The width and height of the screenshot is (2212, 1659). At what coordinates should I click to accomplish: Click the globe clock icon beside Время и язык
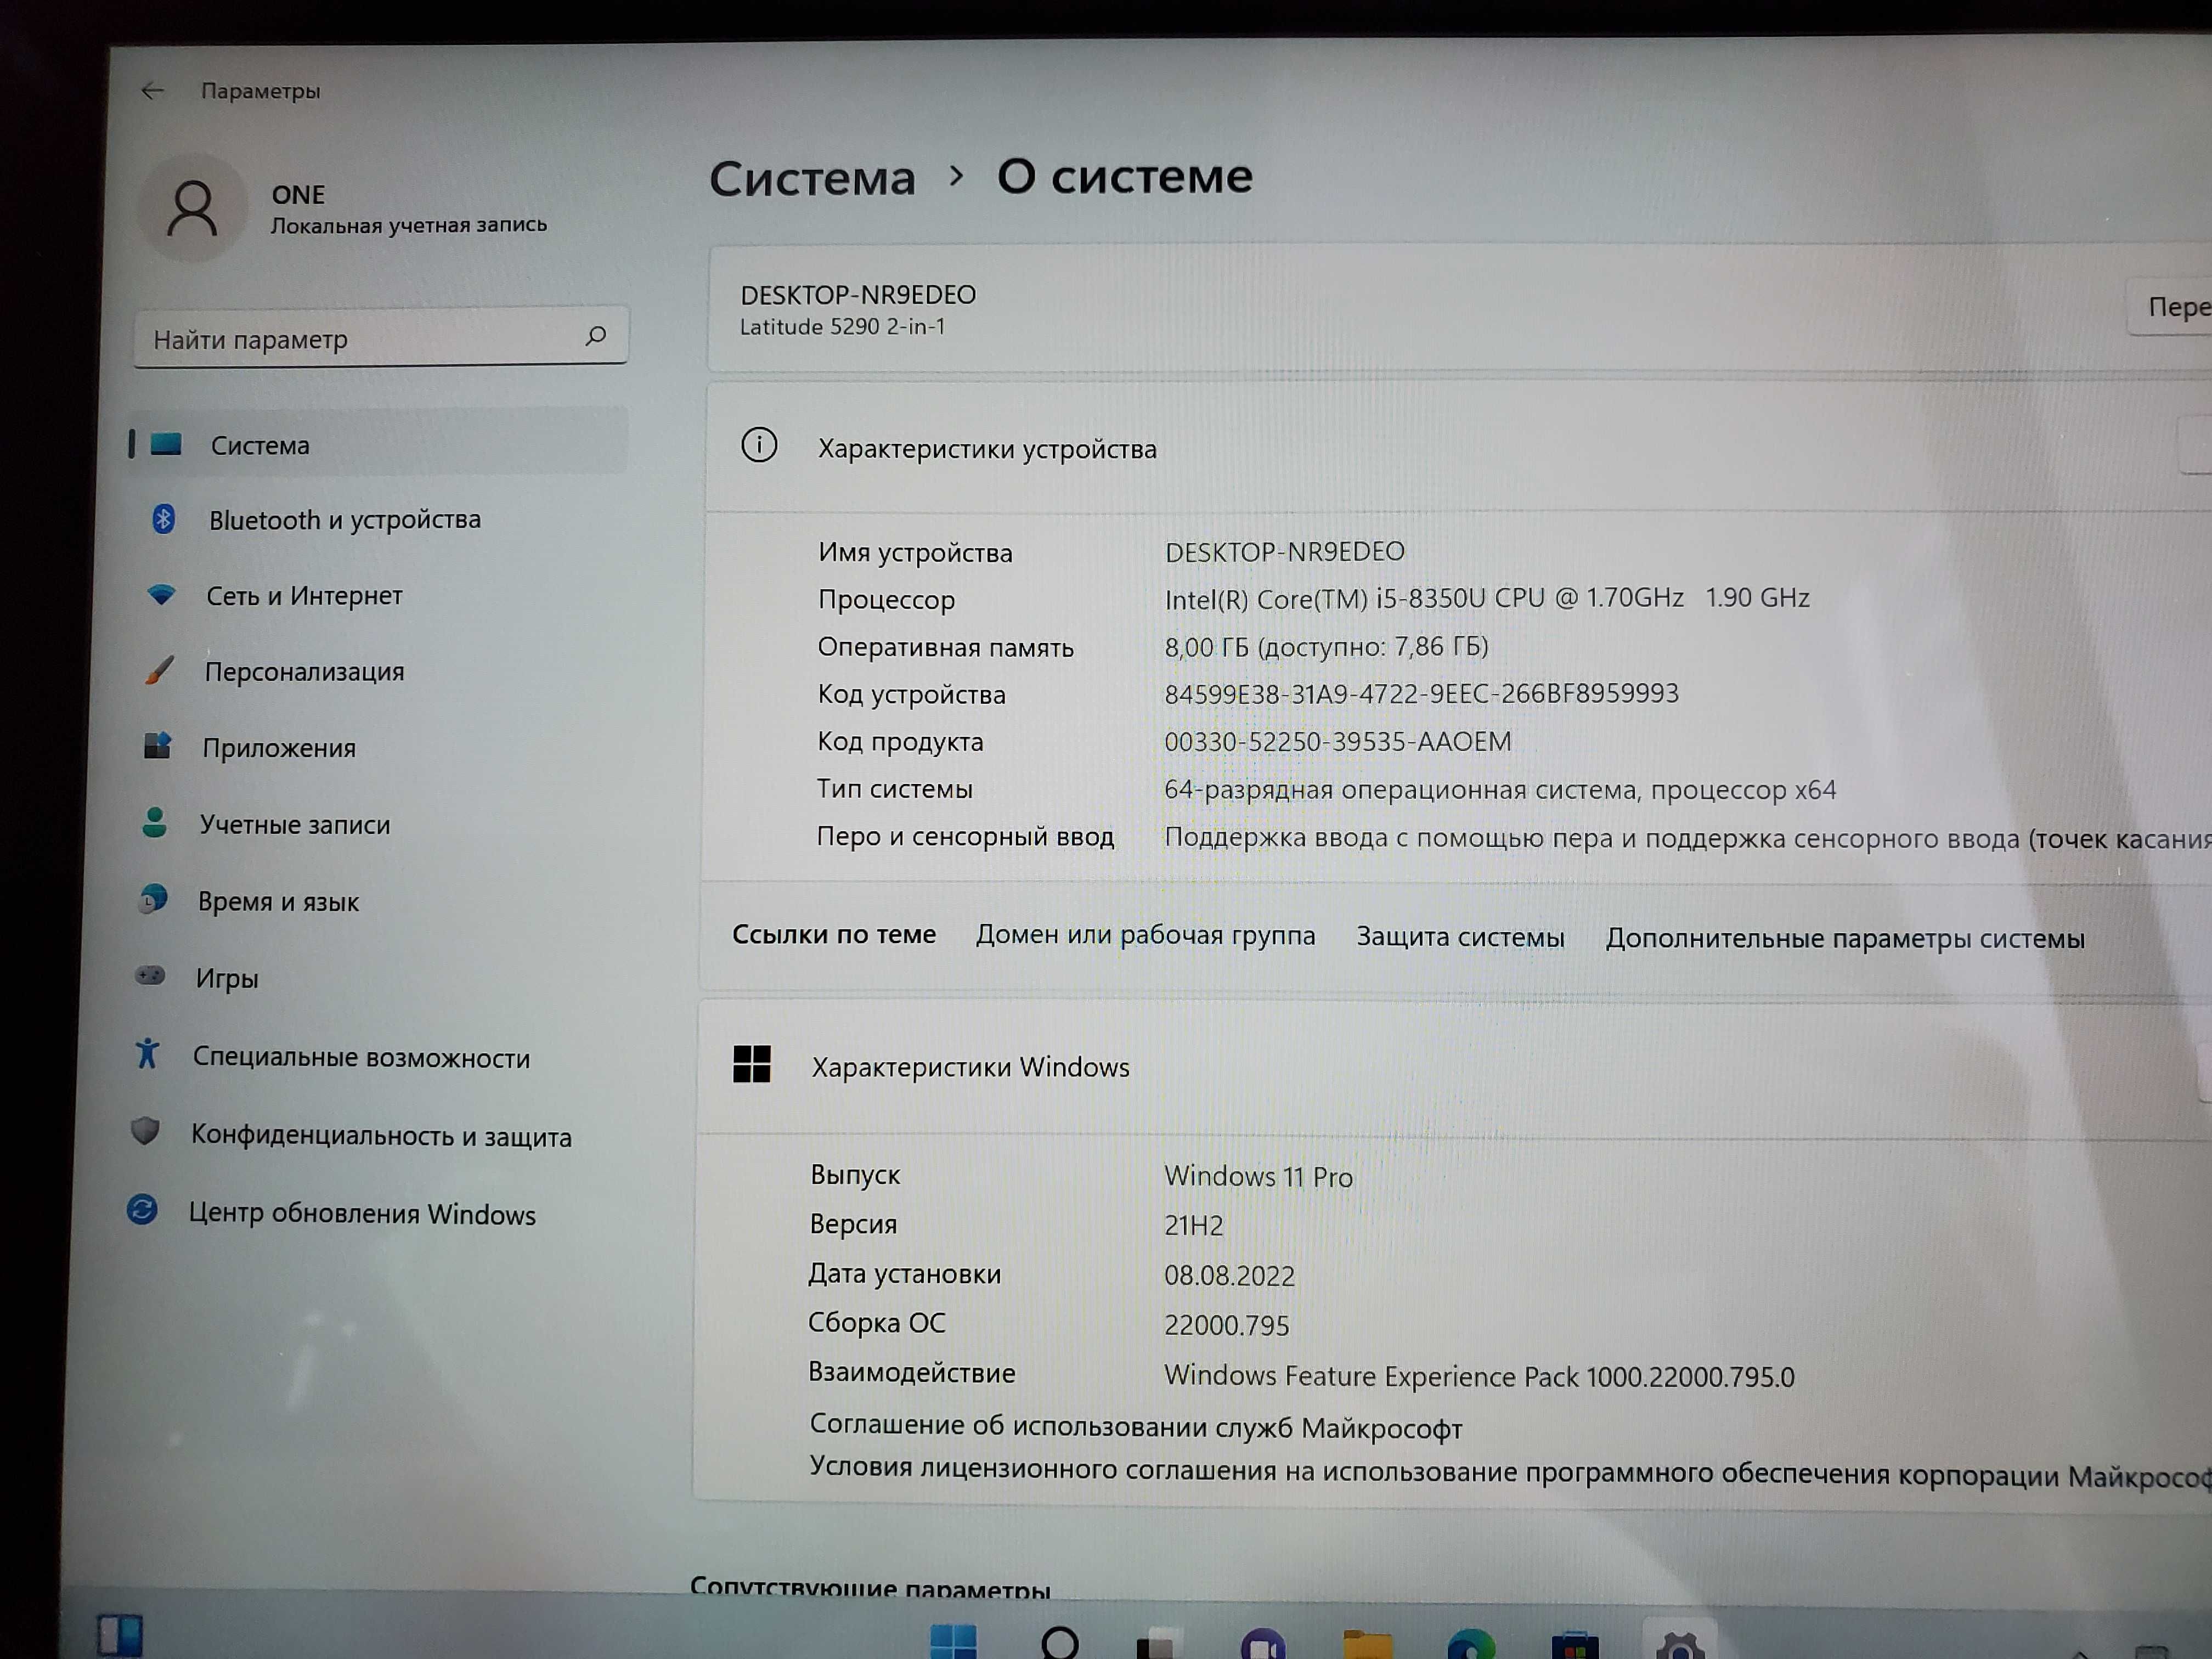[153, 898]
